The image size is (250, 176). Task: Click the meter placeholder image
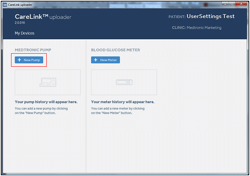(x=124, y=82)
